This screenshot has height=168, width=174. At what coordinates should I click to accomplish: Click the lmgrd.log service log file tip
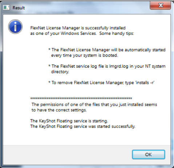click(x=107, y=66)
